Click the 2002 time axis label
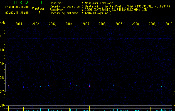The width and height of the screenshot is (175, 111). coord(36,24)
